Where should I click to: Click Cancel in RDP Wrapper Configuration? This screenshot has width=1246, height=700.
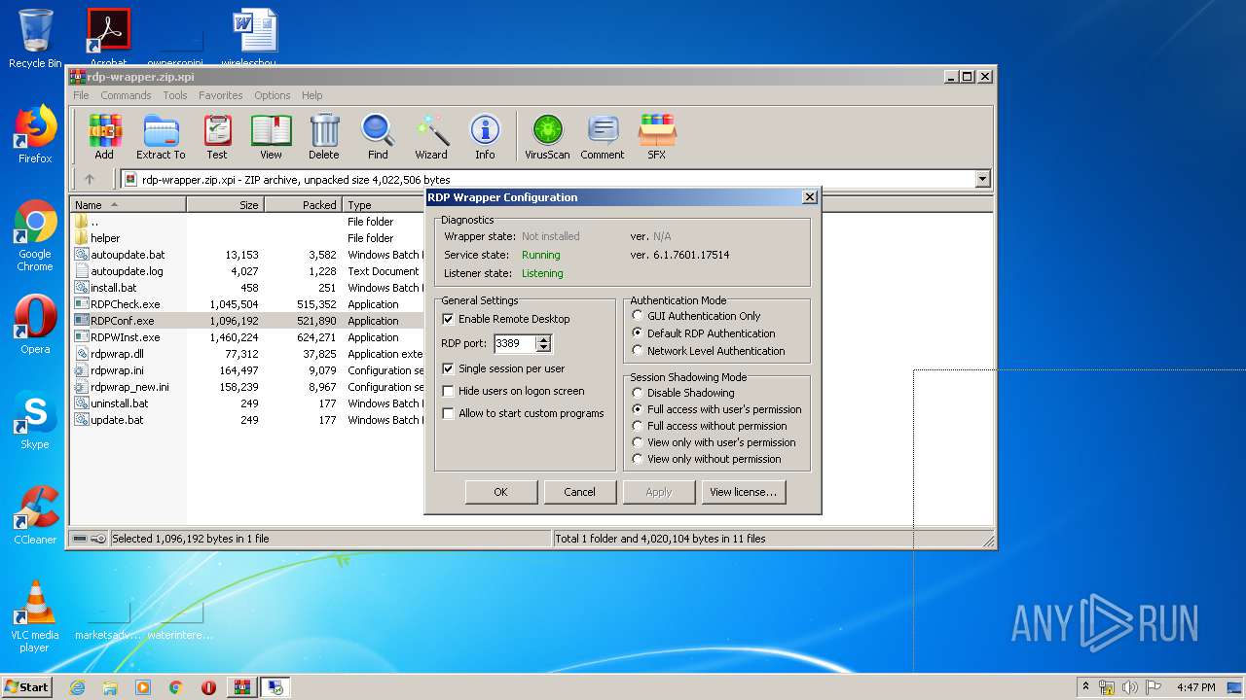pyautogui.click(x=579, y=492)
